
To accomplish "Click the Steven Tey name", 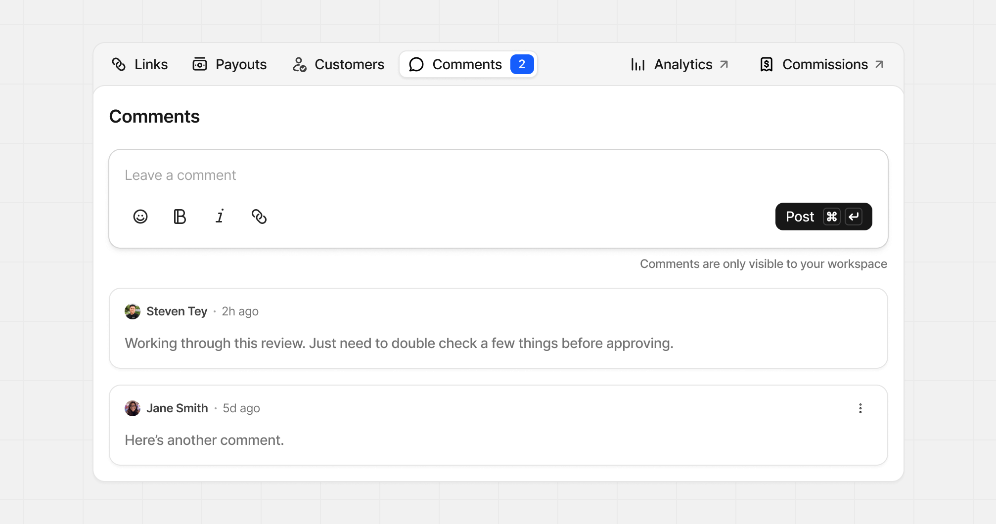I will [177, 311].
